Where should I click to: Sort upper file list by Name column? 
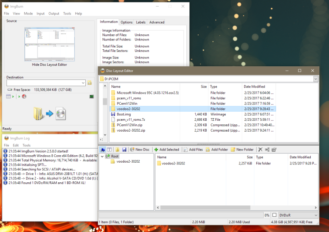point(145,86)
